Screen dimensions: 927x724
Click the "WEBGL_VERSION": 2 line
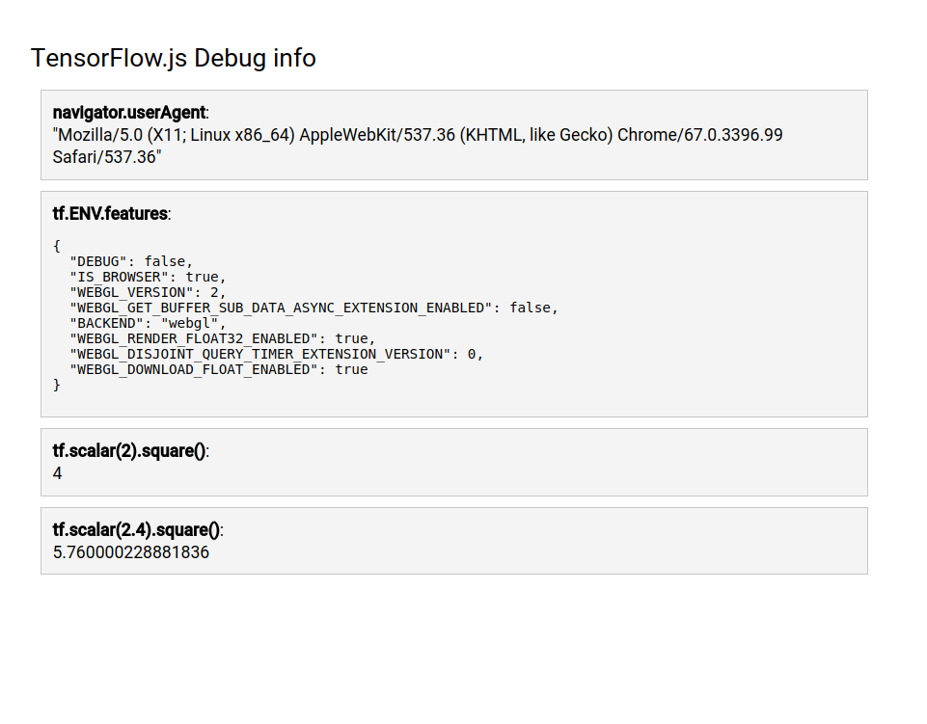point(148,292)
